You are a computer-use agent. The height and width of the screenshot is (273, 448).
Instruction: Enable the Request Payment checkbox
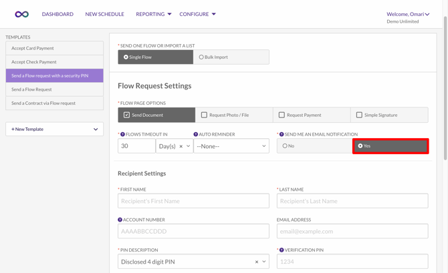(282, 115)
